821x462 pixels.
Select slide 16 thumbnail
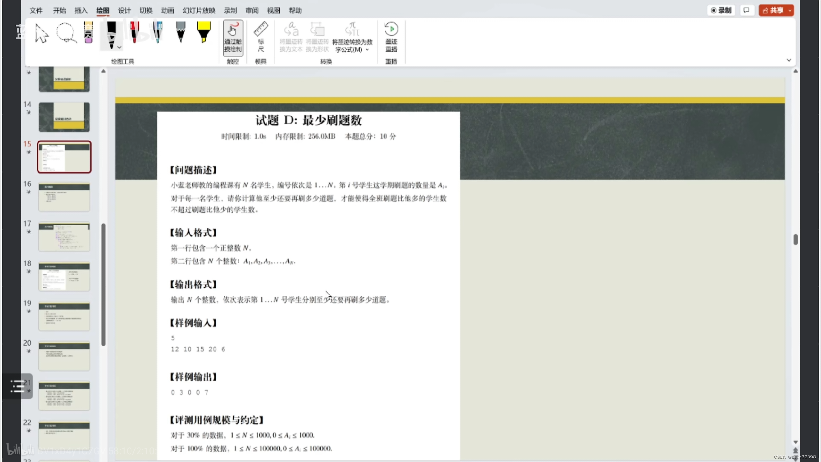pos(64,197)
